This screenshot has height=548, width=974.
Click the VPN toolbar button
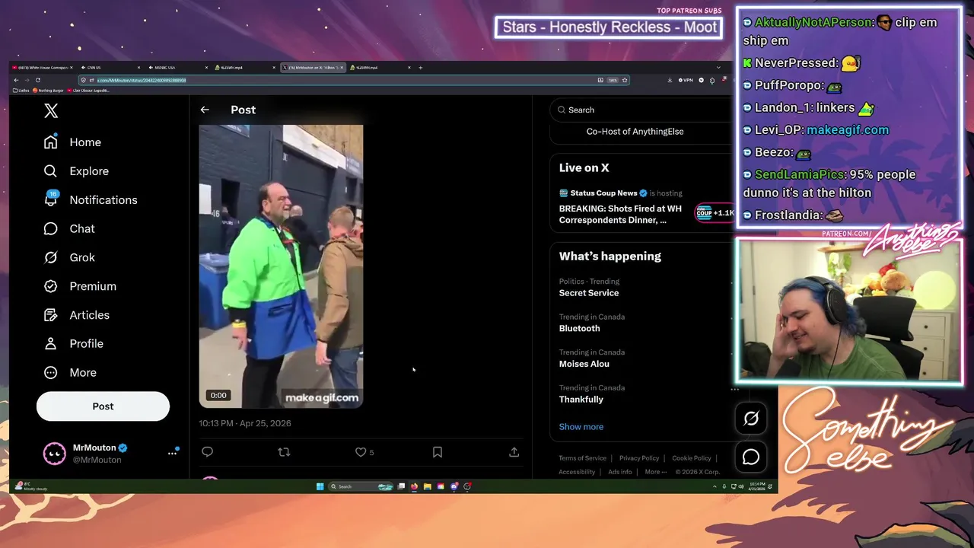(x=686, y=80)
